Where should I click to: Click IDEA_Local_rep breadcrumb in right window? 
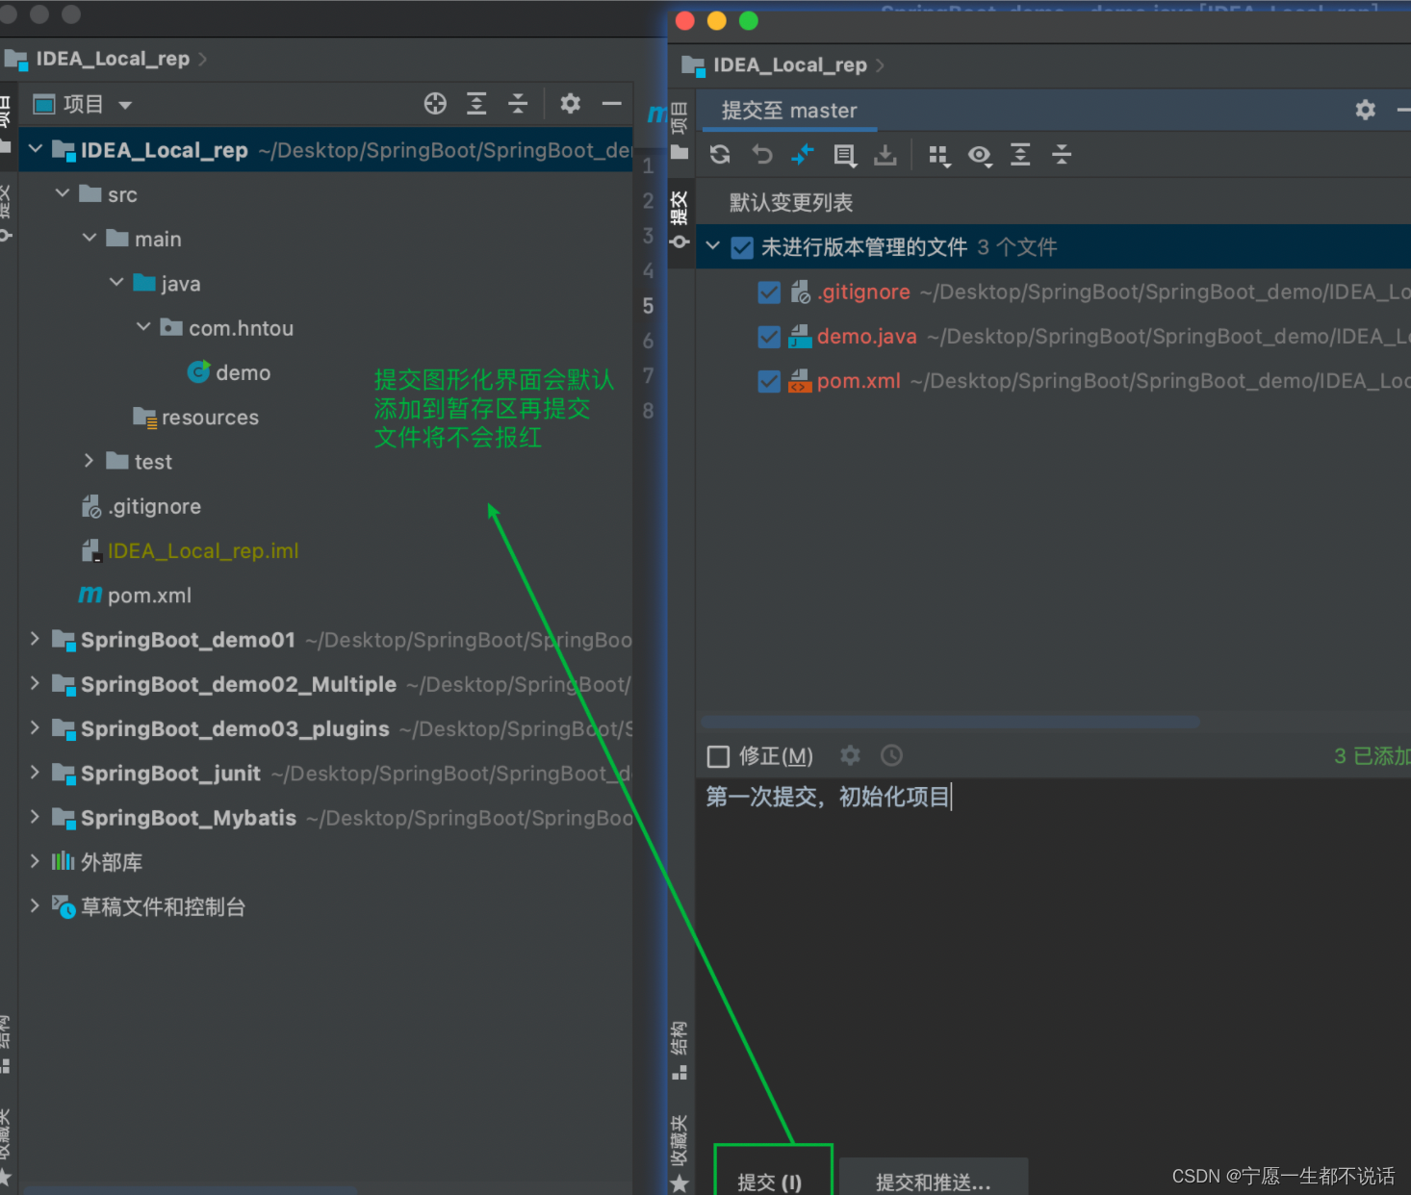[789, 65]
